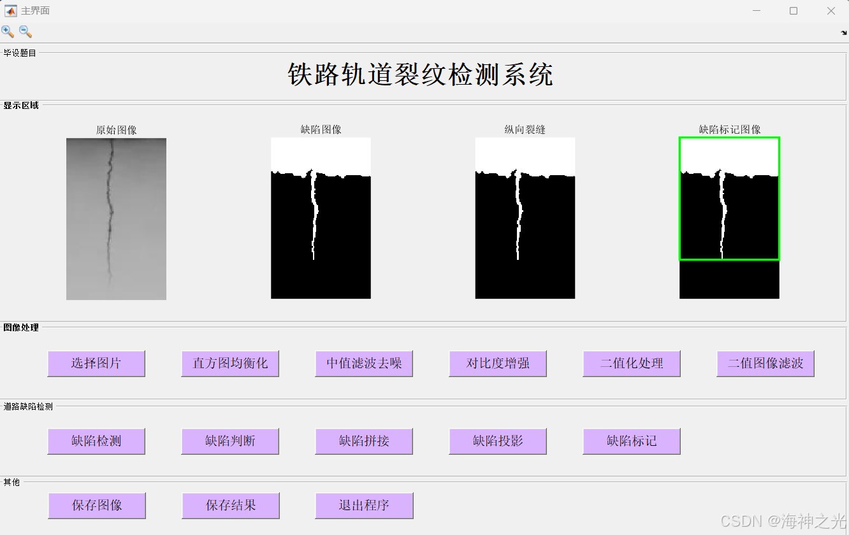The image size is (849, 535).
Task: Run 直方图均衡化 histogram equalization
Action: (x=230, y=364)
